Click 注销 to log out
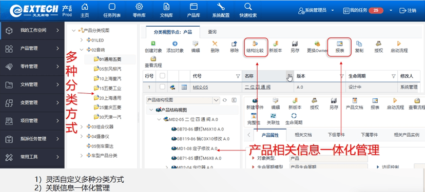 click(x=408, y=10)
